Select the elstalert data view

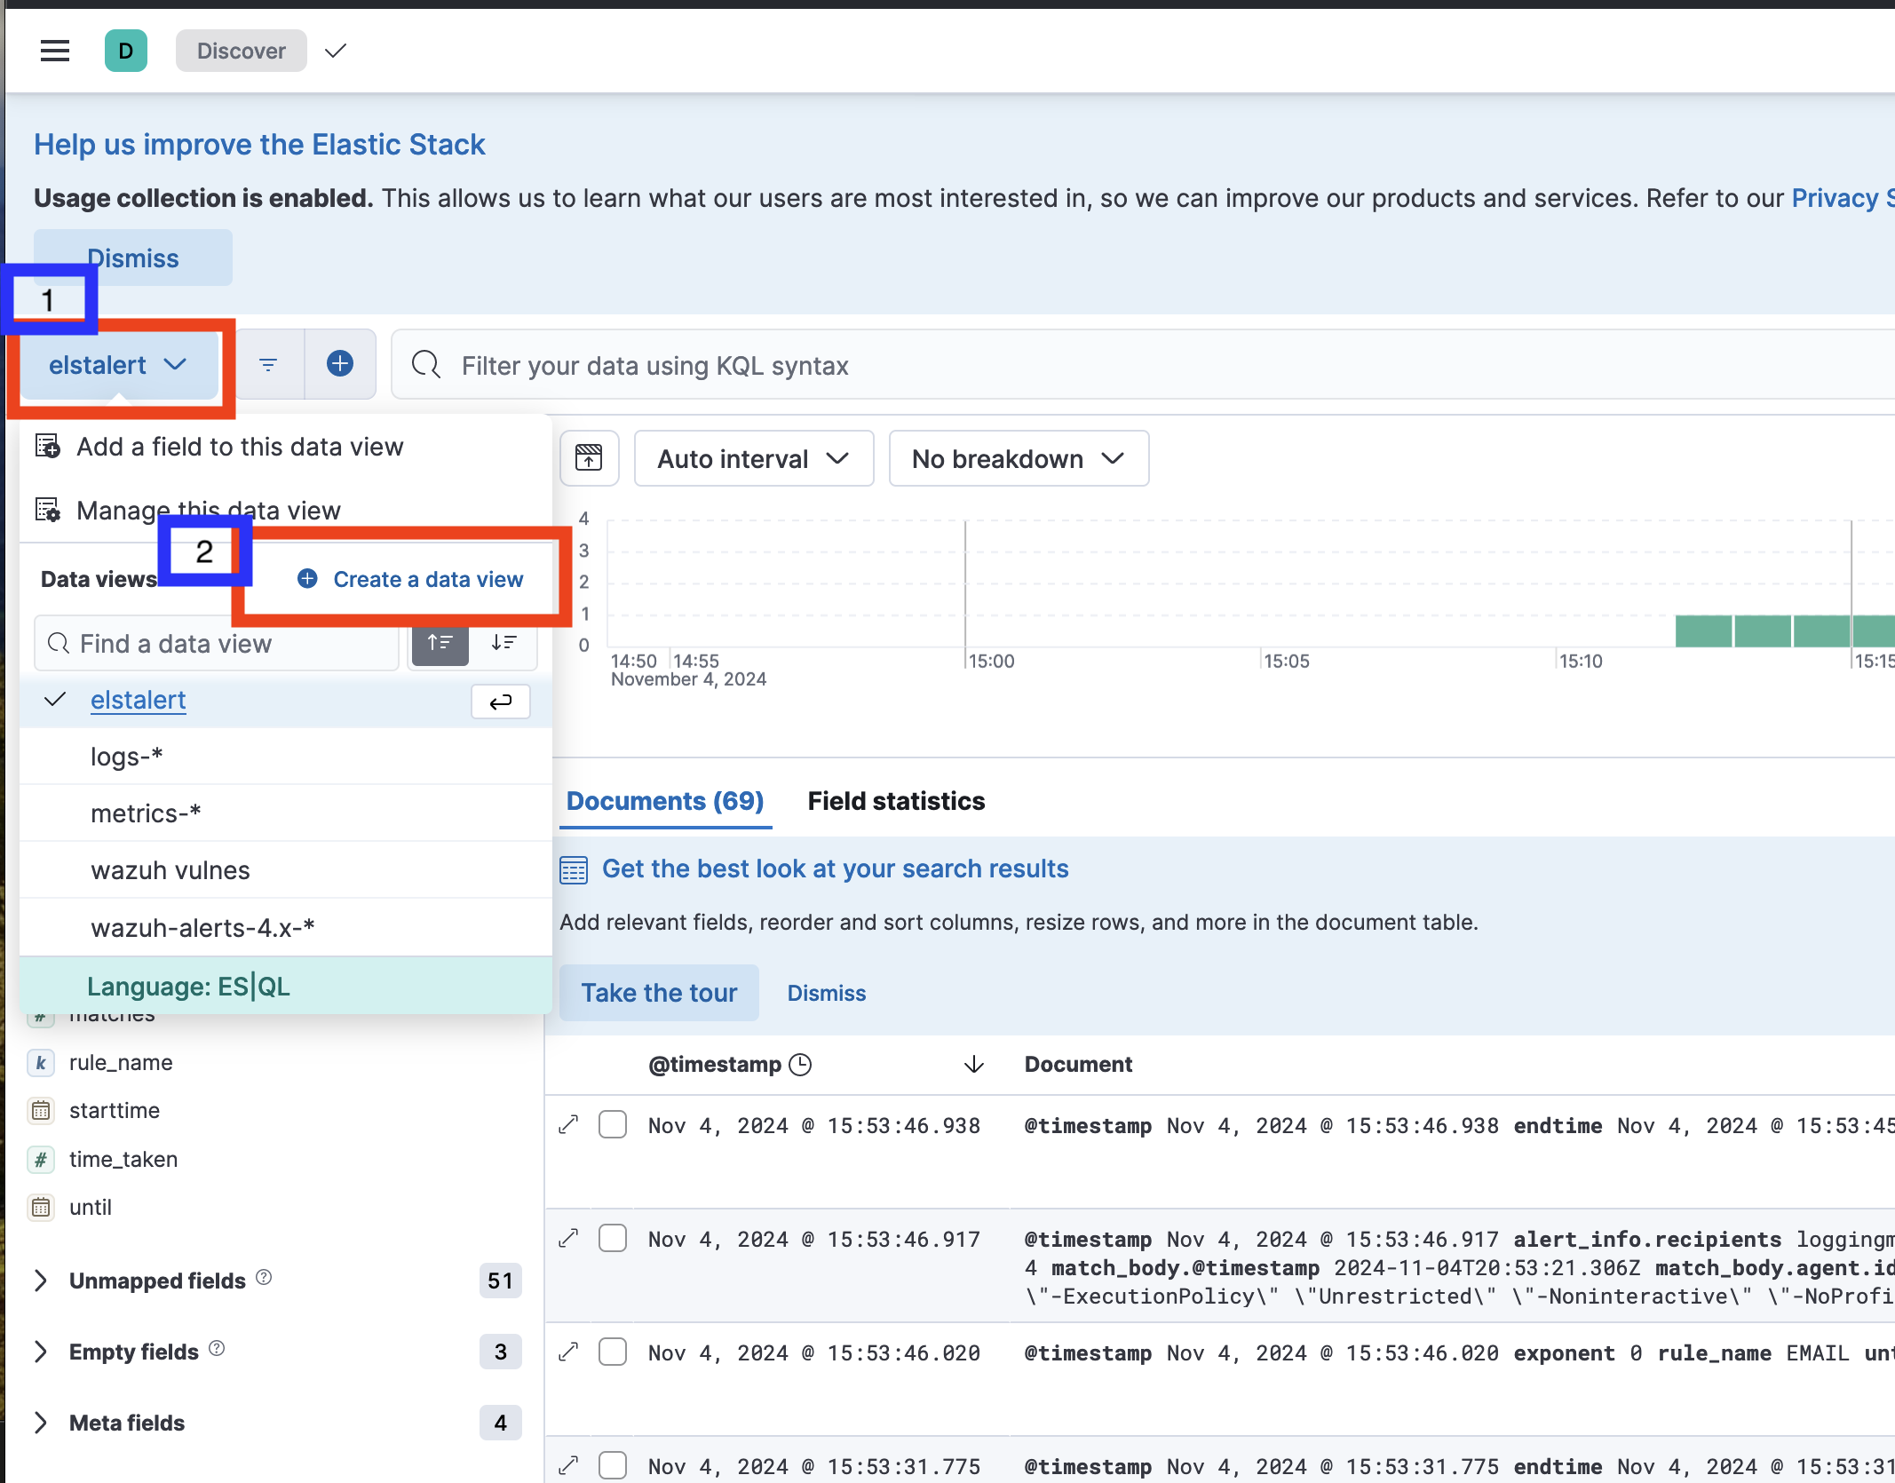click(139, 700)
